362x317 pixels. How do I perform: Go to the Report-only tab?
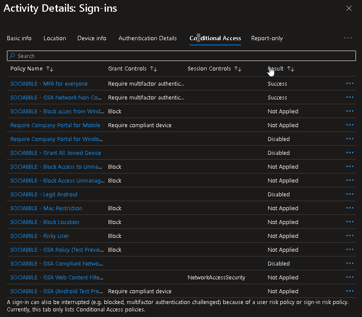pos(267,38)
